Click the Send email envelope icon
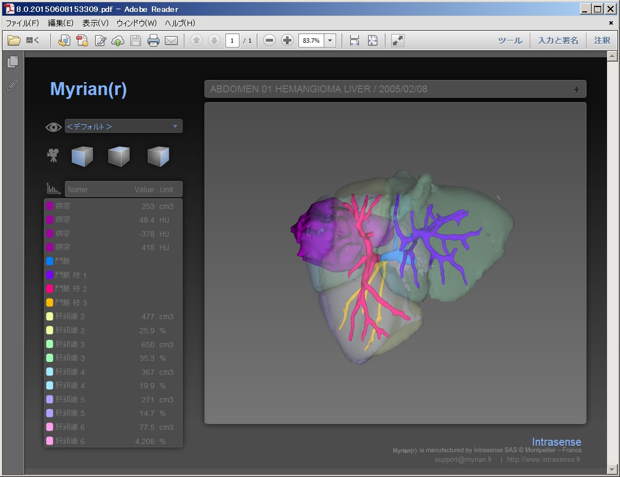The image size is (620, 477). (x=171, y=41)
